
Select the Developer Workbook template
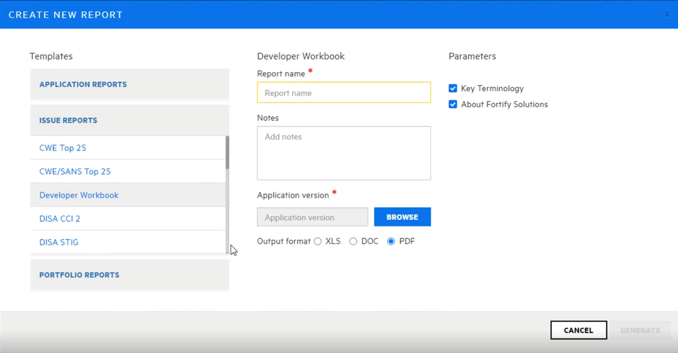pyautogui.click(x=79, y=195)
